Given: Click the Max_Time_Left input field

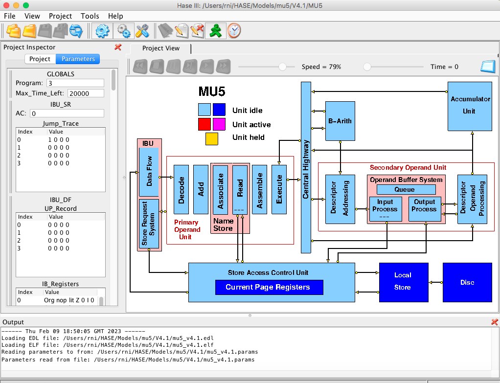Looking at the screenshot, I should tap(86, 93).
